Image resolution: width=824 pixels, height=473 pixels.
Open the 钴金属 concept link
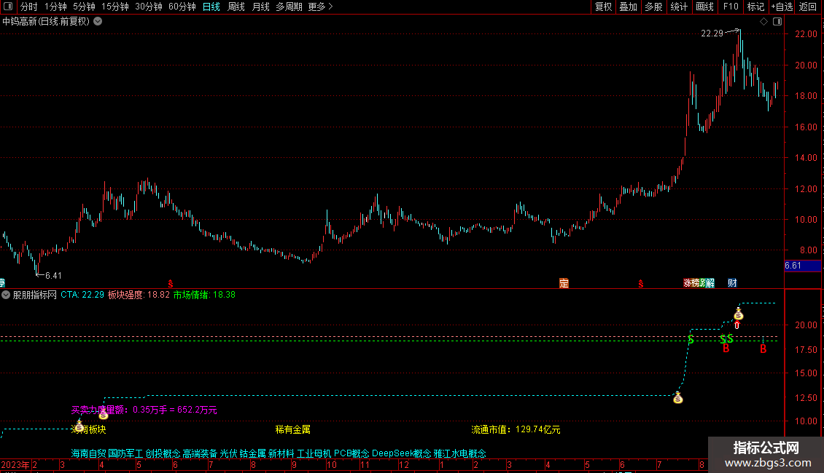253,453
